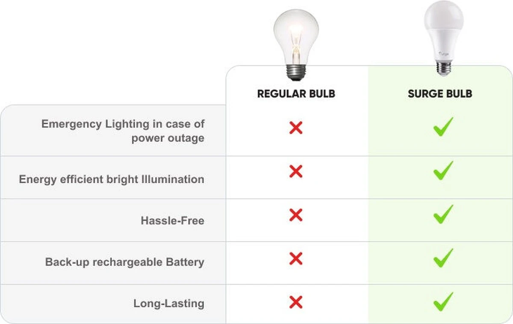Click green check for Energy efficient Illumination
The image size is (513, 324).
click(443, 171)
